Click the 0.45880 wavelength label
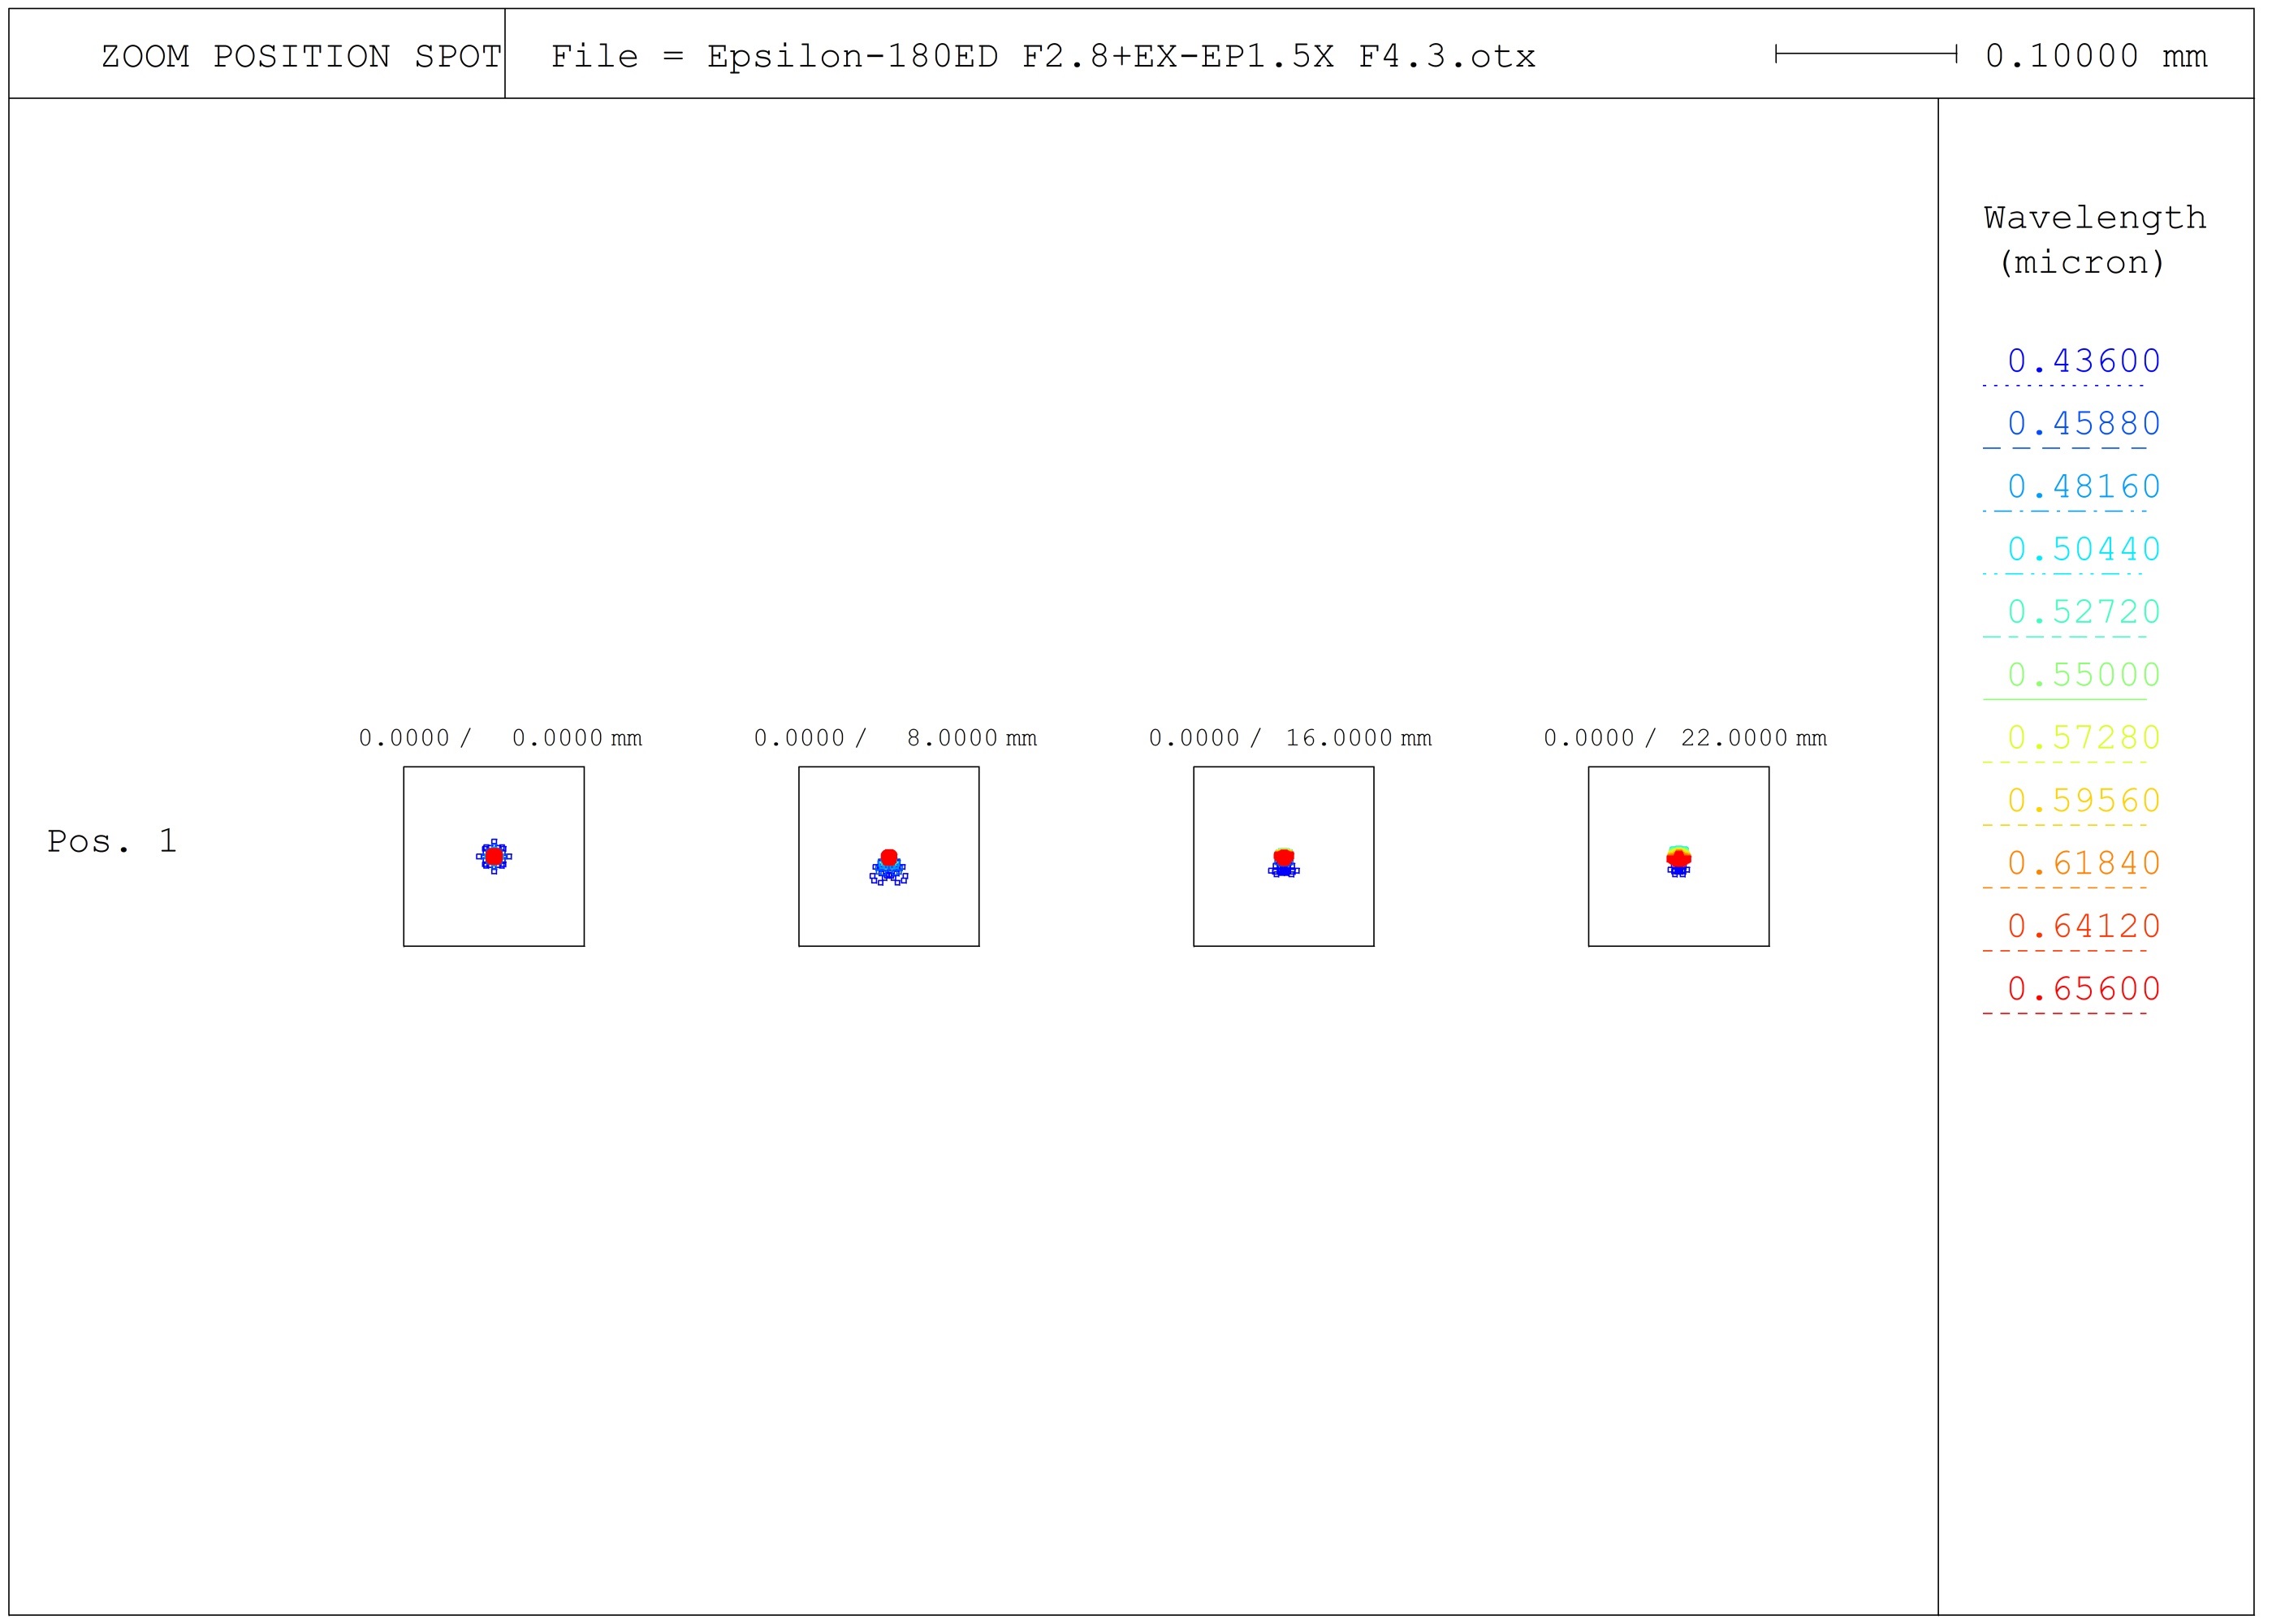 pos(2083,424)
